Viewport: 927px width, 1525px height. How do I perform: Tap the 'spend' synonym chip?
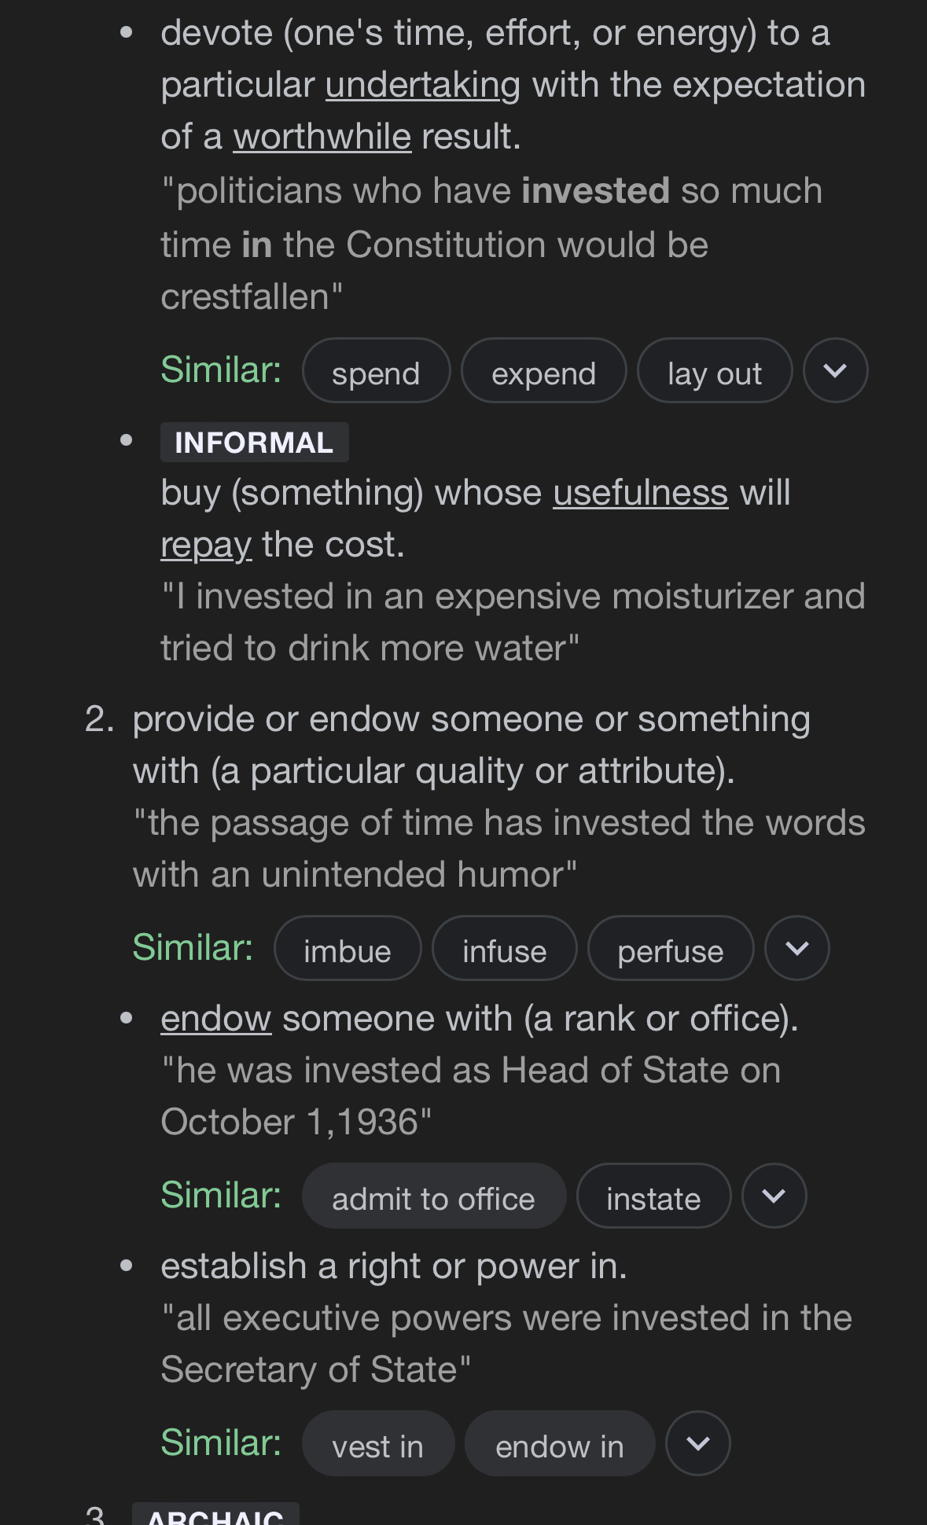pyautogui.click(x=376, y=372)
